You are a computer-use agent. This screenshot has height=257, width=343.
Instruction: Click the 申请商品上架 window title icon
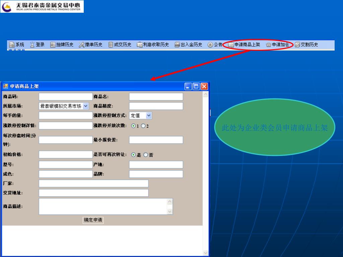pyautogui.click(x=5, y=86)
